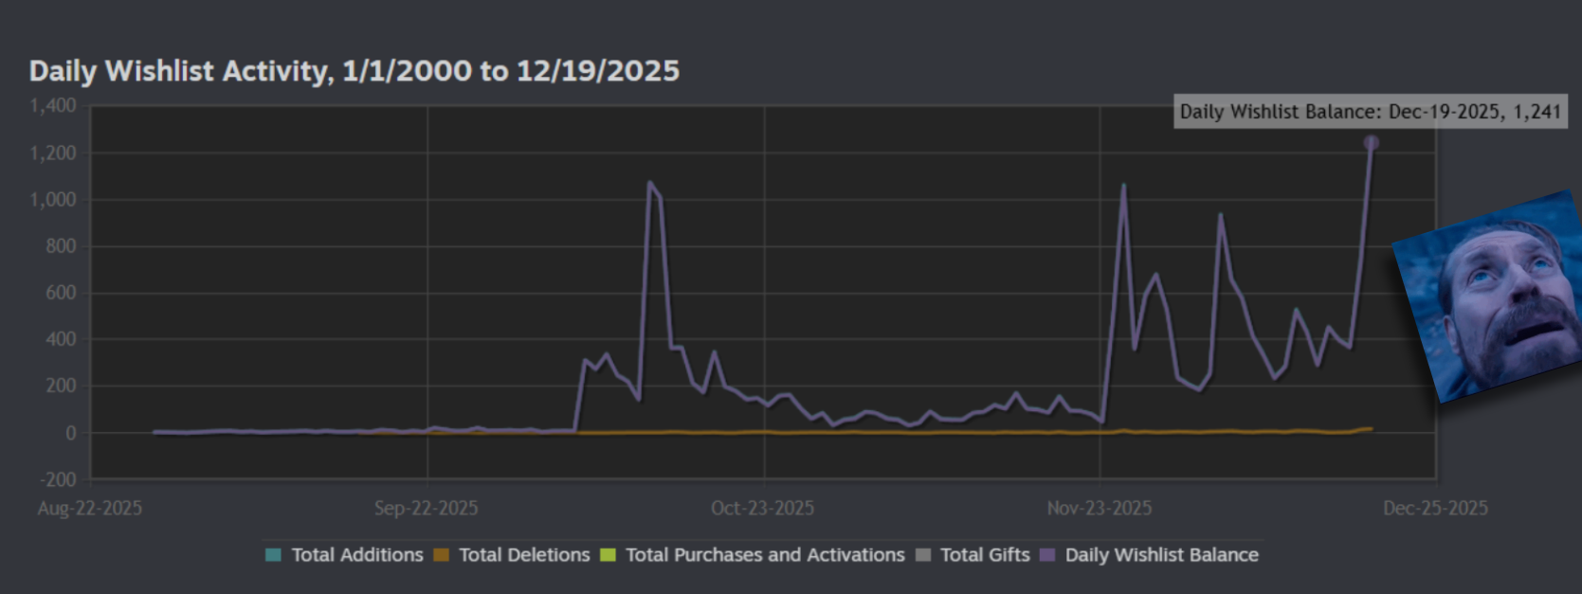Click the gray Total Gifts legend swatch
This screenshot has height=594, width=1582.
click(x=923, y=555)
